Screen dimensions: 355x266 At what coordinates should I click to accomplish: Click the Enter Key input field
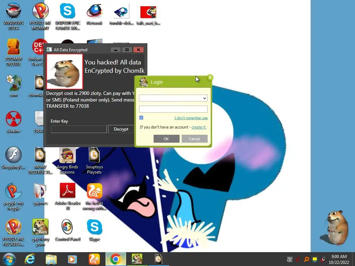tap(79, 129)
